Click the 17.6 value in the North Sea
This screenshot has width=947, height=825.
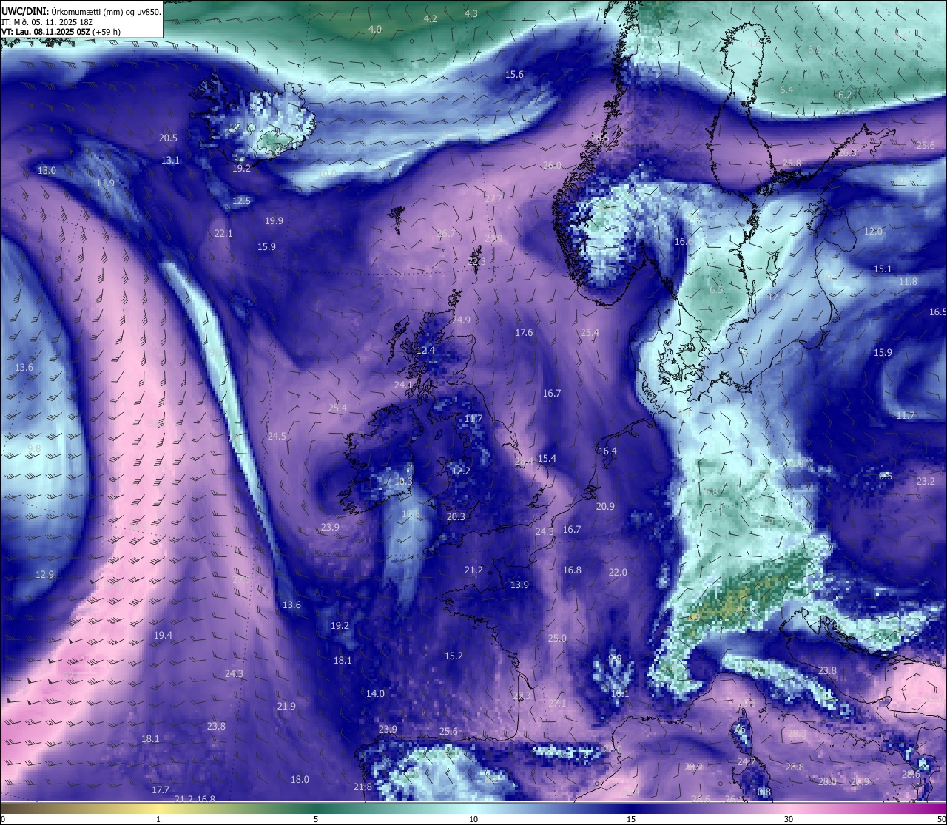[x=524, y=333]
